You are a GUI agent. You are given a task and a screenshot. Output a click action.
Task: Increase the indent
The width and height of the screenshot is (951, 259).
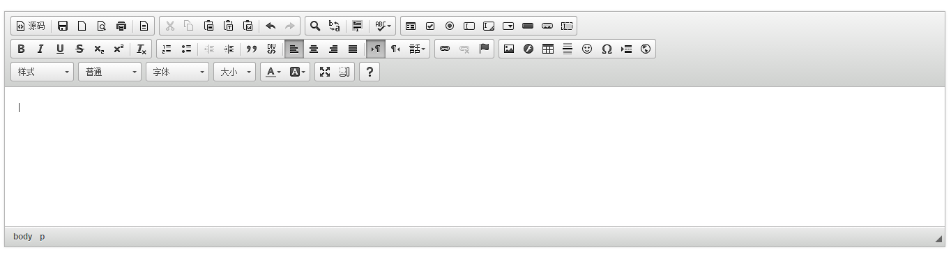pos(229,49)
